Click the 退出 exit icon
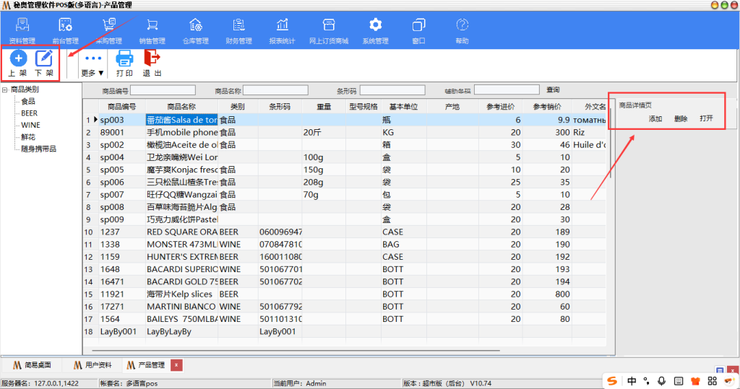 [152, 59]
